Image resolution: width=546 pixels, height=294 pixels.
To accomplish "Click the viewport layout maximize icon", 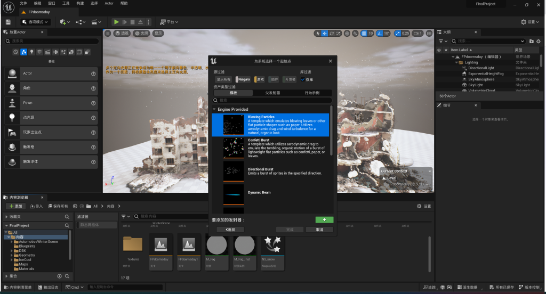I will [x=429, y=34].
